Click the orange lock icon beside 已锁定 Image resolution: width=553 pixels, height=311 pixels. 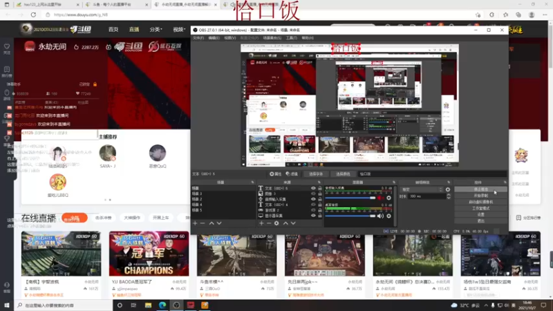click(95, 84)
